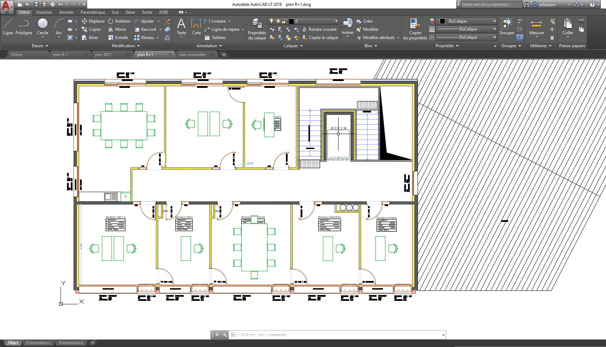
Task: Expand the Modification panel
Action: tap(126, 46)
